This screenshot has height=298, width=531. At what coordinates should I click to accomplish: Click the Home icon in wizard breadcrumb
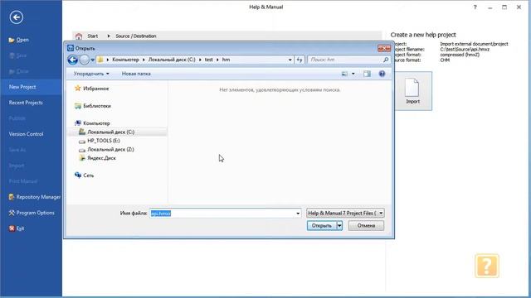click(x=79, y=36)
